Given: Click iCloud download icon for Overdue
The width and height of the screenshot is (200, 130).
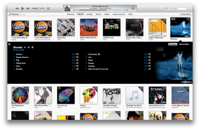Looking at the screenshot, I should pyautogui.click(x=150, y=66).
